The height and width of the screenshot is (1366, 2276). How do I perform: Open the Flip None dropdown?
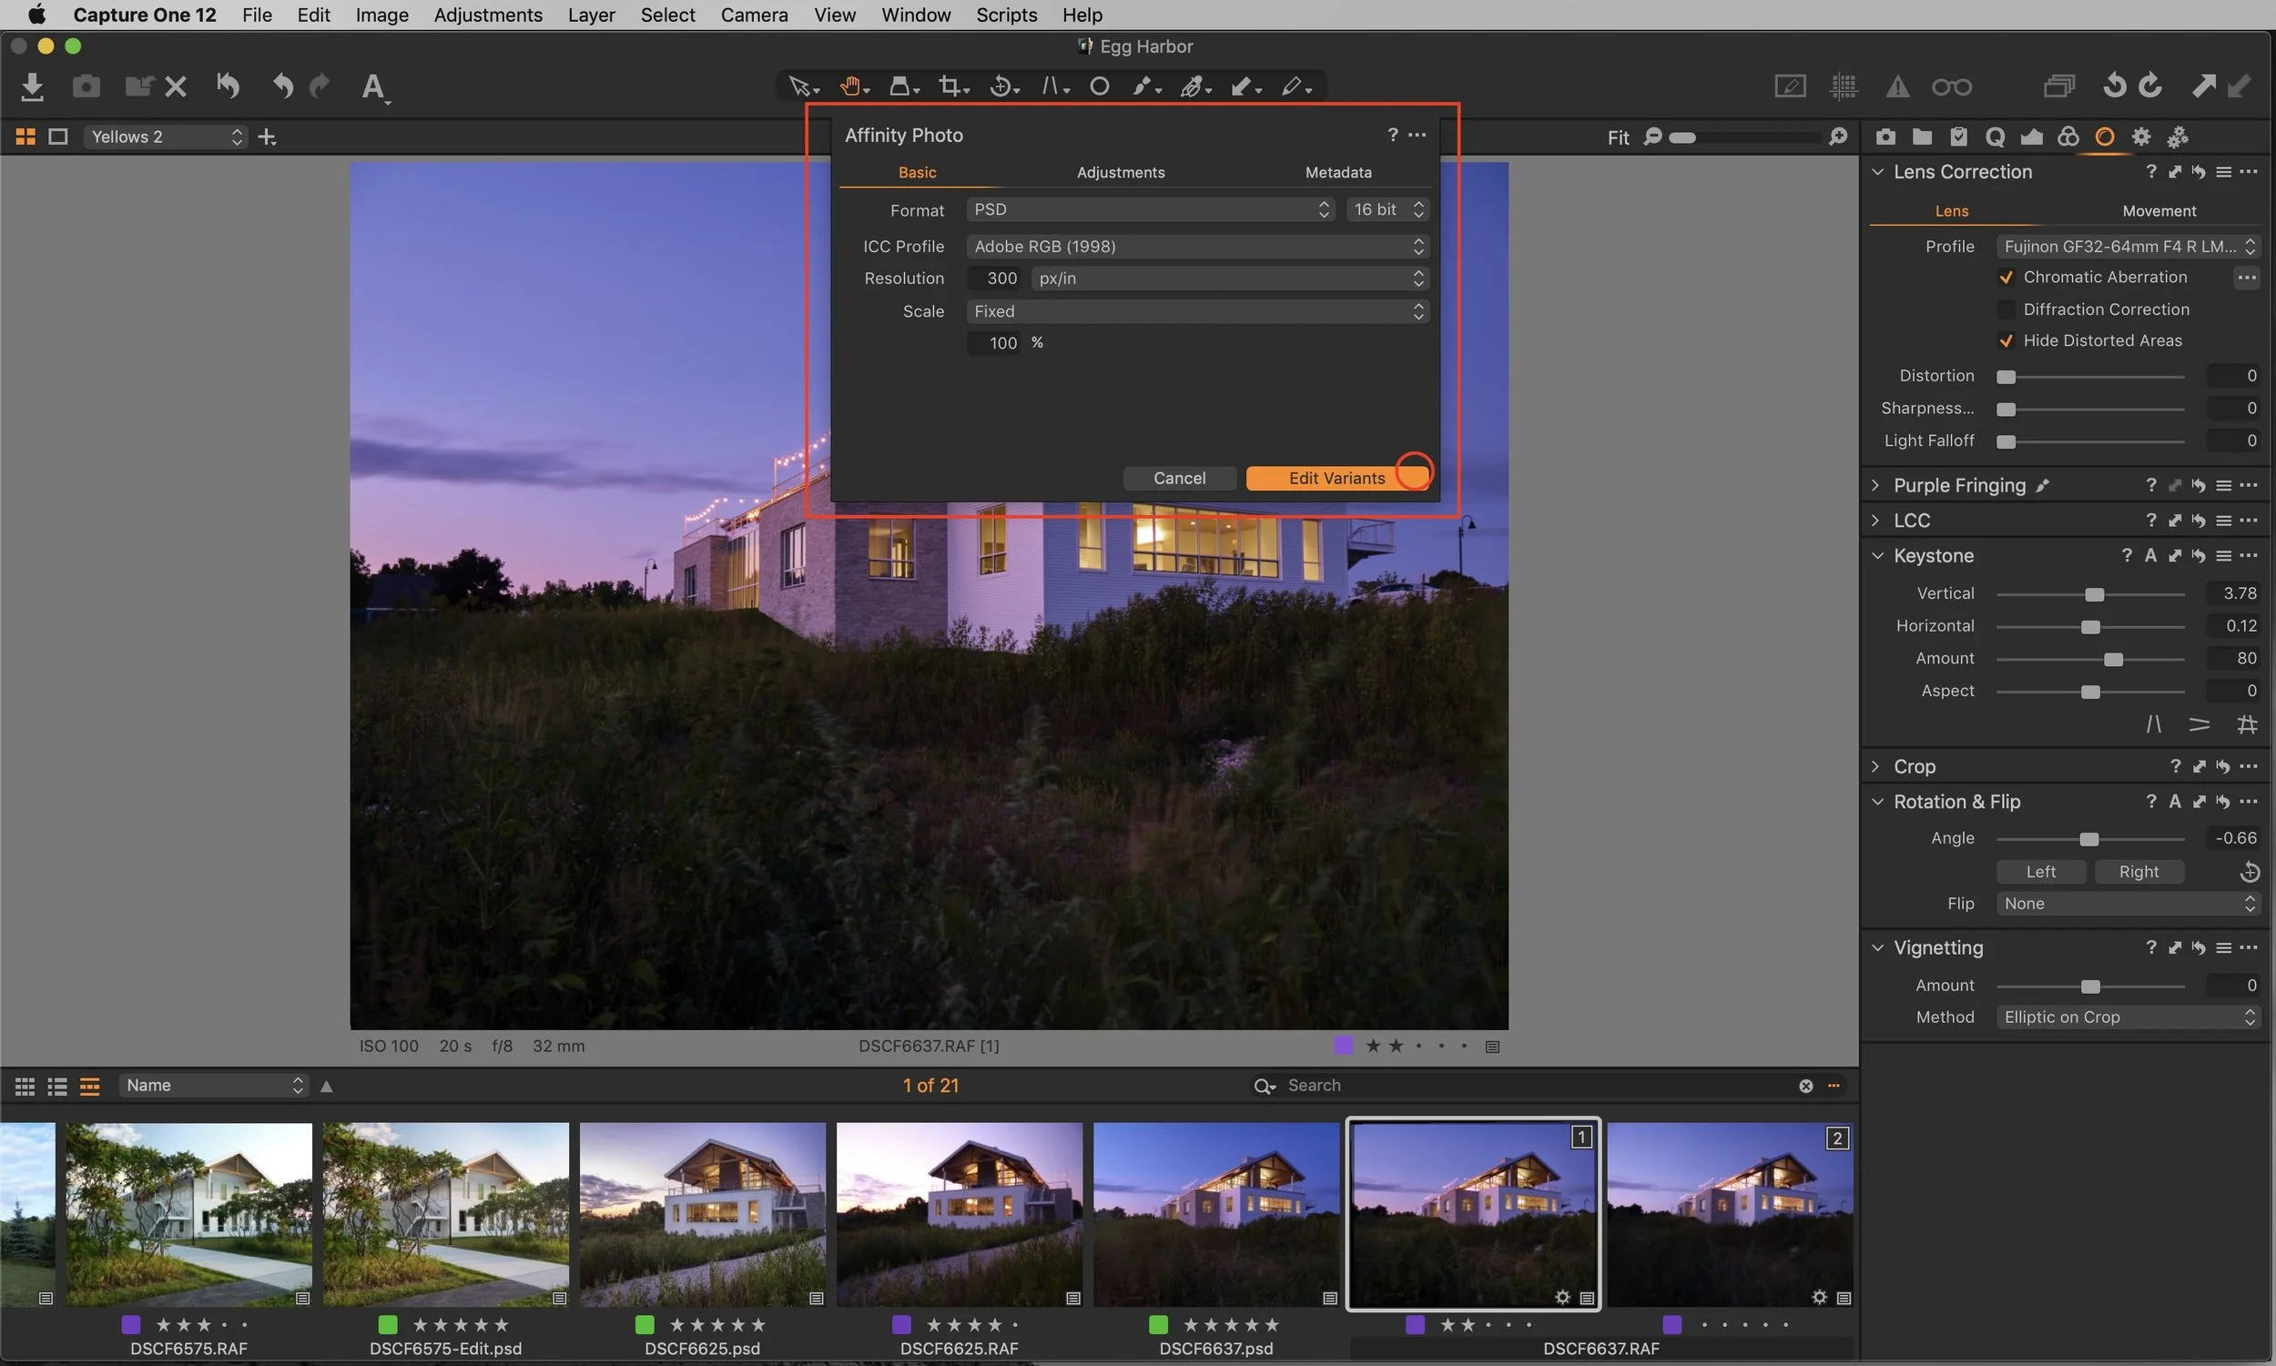pyautogui.click(x=2128, y=904)
